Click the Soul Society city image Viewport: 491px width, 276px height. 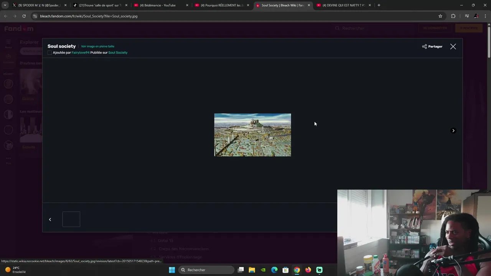pyautogui.click(x=252, y=135)
